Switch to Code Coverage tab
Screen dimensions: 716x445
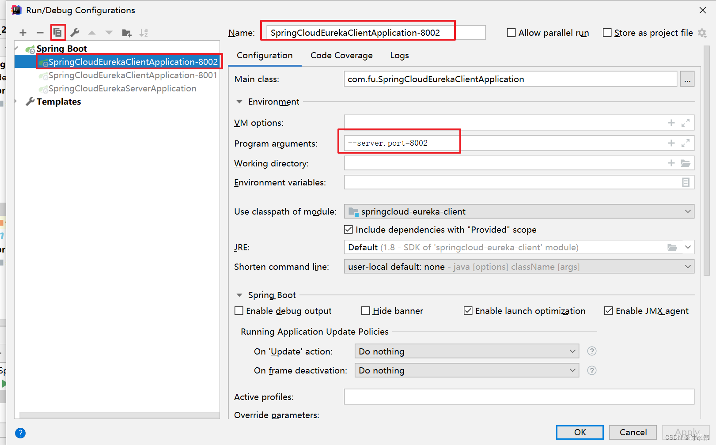(x=341, y=56)
